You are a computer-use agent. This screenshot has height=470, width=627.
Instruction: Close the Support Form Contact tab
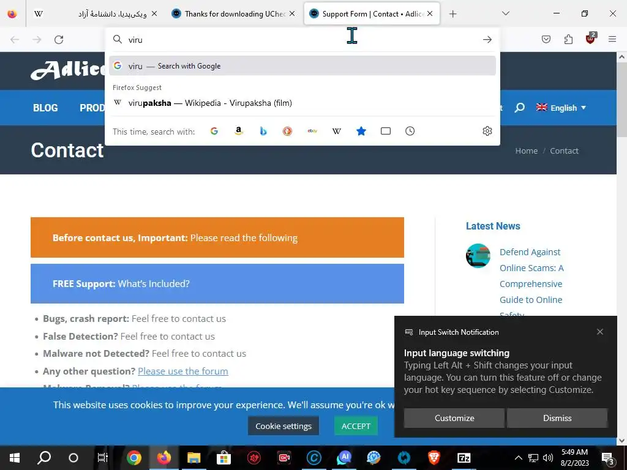pos(430,13)
